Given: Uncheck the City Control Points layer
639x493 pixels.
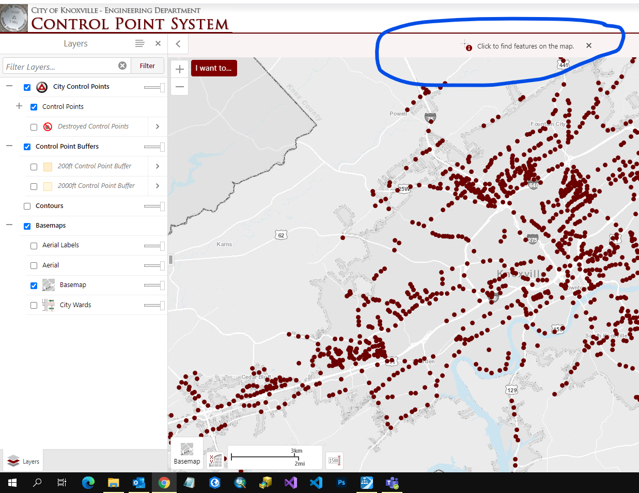Looking at the screenshot, I should (27, 87).
